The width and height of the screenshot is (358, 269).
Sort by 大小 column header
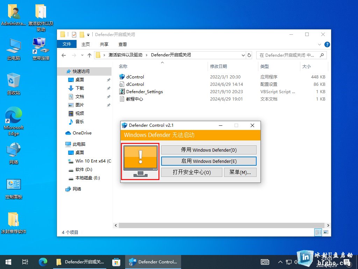pyautogui.click(x=306, y=66)
